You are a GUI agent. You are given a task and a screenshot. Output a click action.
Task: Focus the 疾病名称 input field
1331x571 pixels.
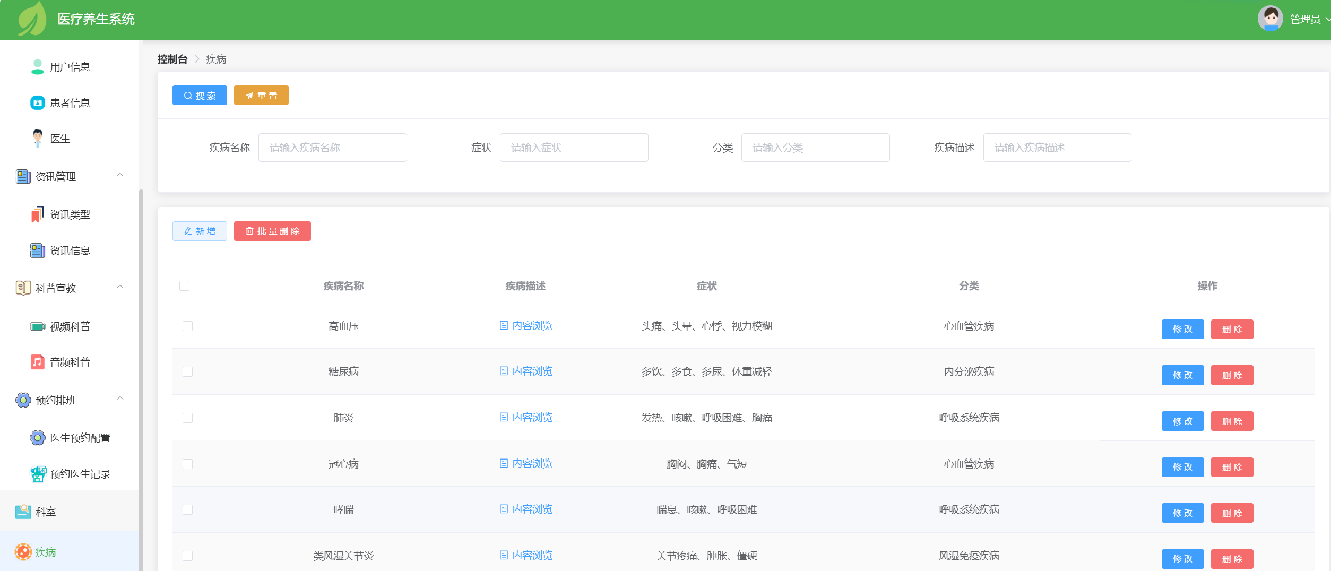tap(333, 148)
